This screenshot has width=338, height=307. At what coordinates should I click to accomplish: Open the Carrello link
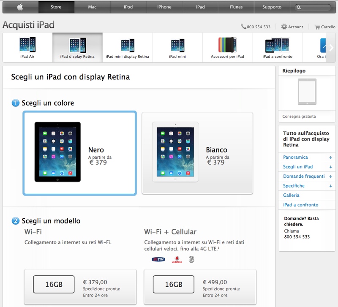click(328, 27)
